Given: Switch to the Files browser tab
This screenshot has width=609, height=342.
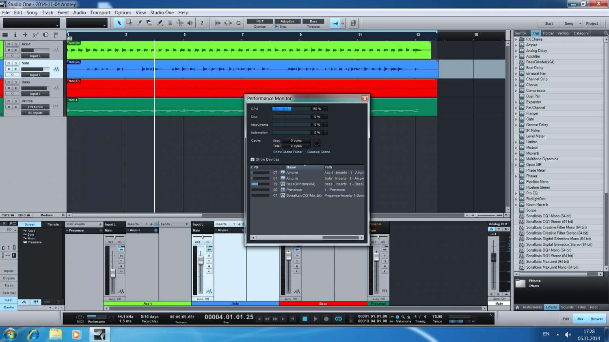Looking at the screenshot, I should pyautogui.click(x=582, y=307).
